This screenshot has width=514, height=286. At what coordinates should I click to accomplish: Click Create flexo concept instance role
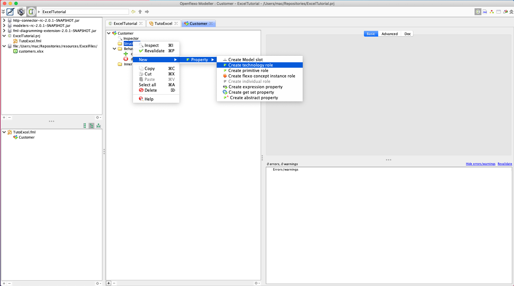pyautogui.click(x=260, y=76)
